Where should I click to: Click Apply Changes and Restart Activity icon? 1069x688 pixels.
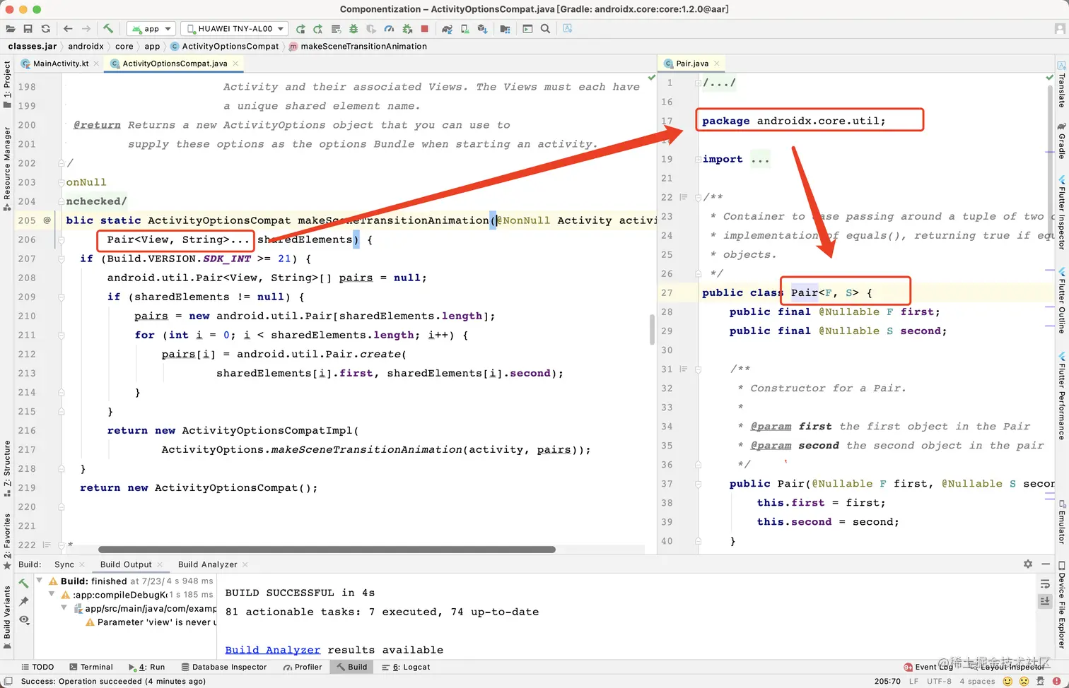[x=318, y=29]
